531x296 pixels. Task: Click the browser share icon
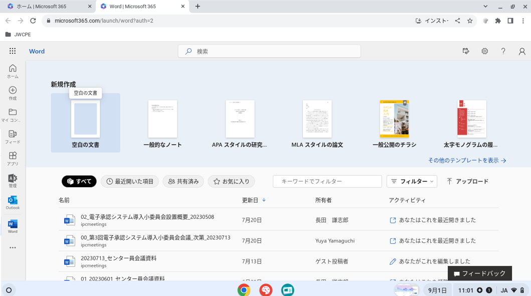coord(457,21)
